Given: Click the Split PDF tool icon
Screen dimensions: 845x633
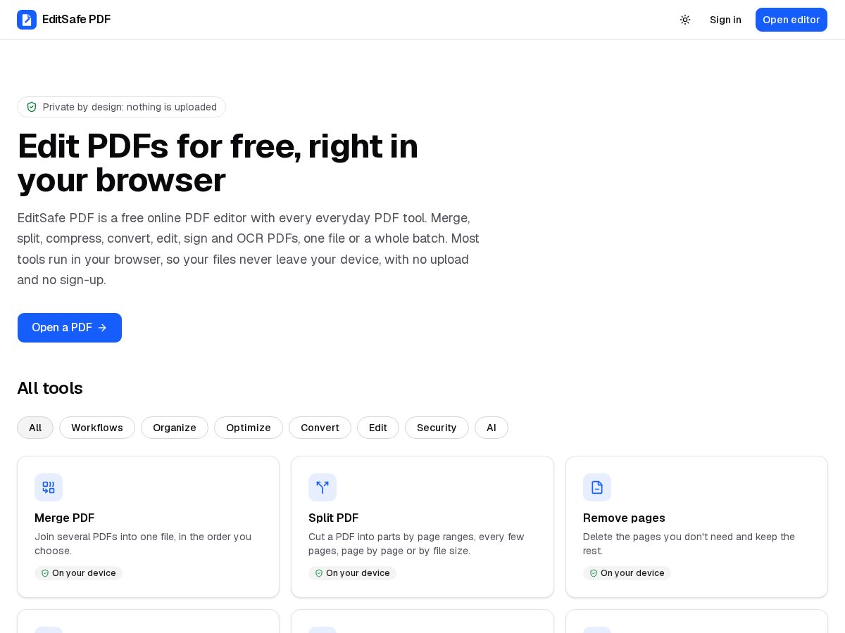Looking at the screenshot, I should (x=323, y=487).
